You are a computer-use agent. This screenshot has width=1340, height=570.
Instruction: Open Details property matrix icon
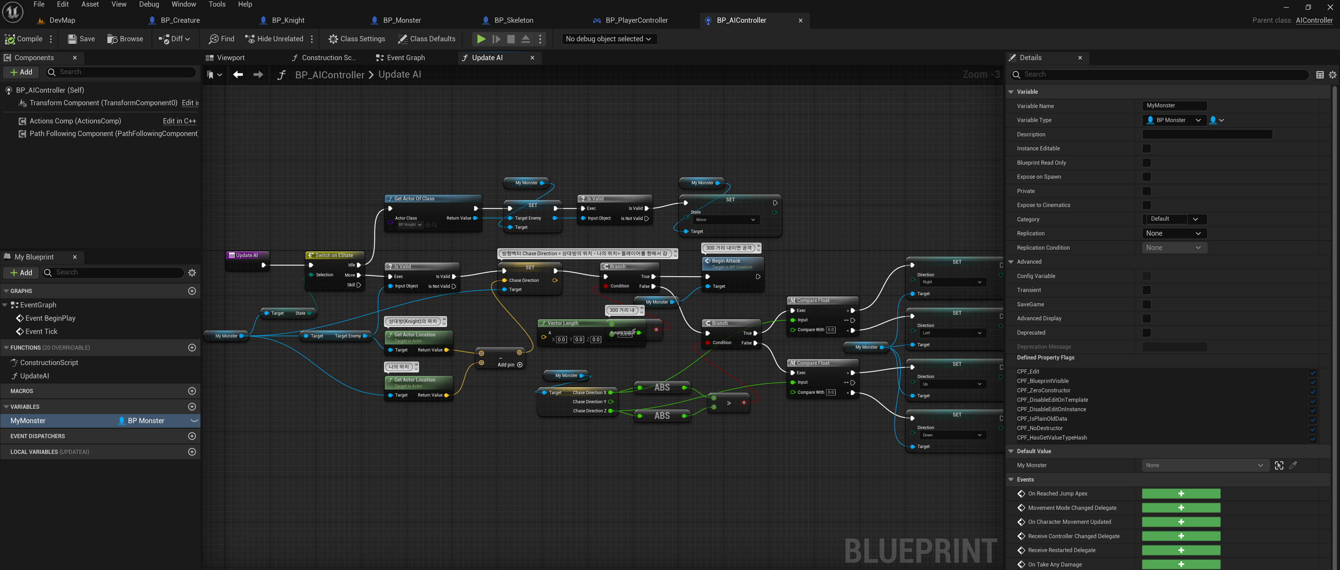pyautogui.click(x=1320, y=75)
